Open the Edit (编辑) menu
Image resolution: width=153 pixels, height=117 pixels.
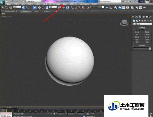click(9, 4)
